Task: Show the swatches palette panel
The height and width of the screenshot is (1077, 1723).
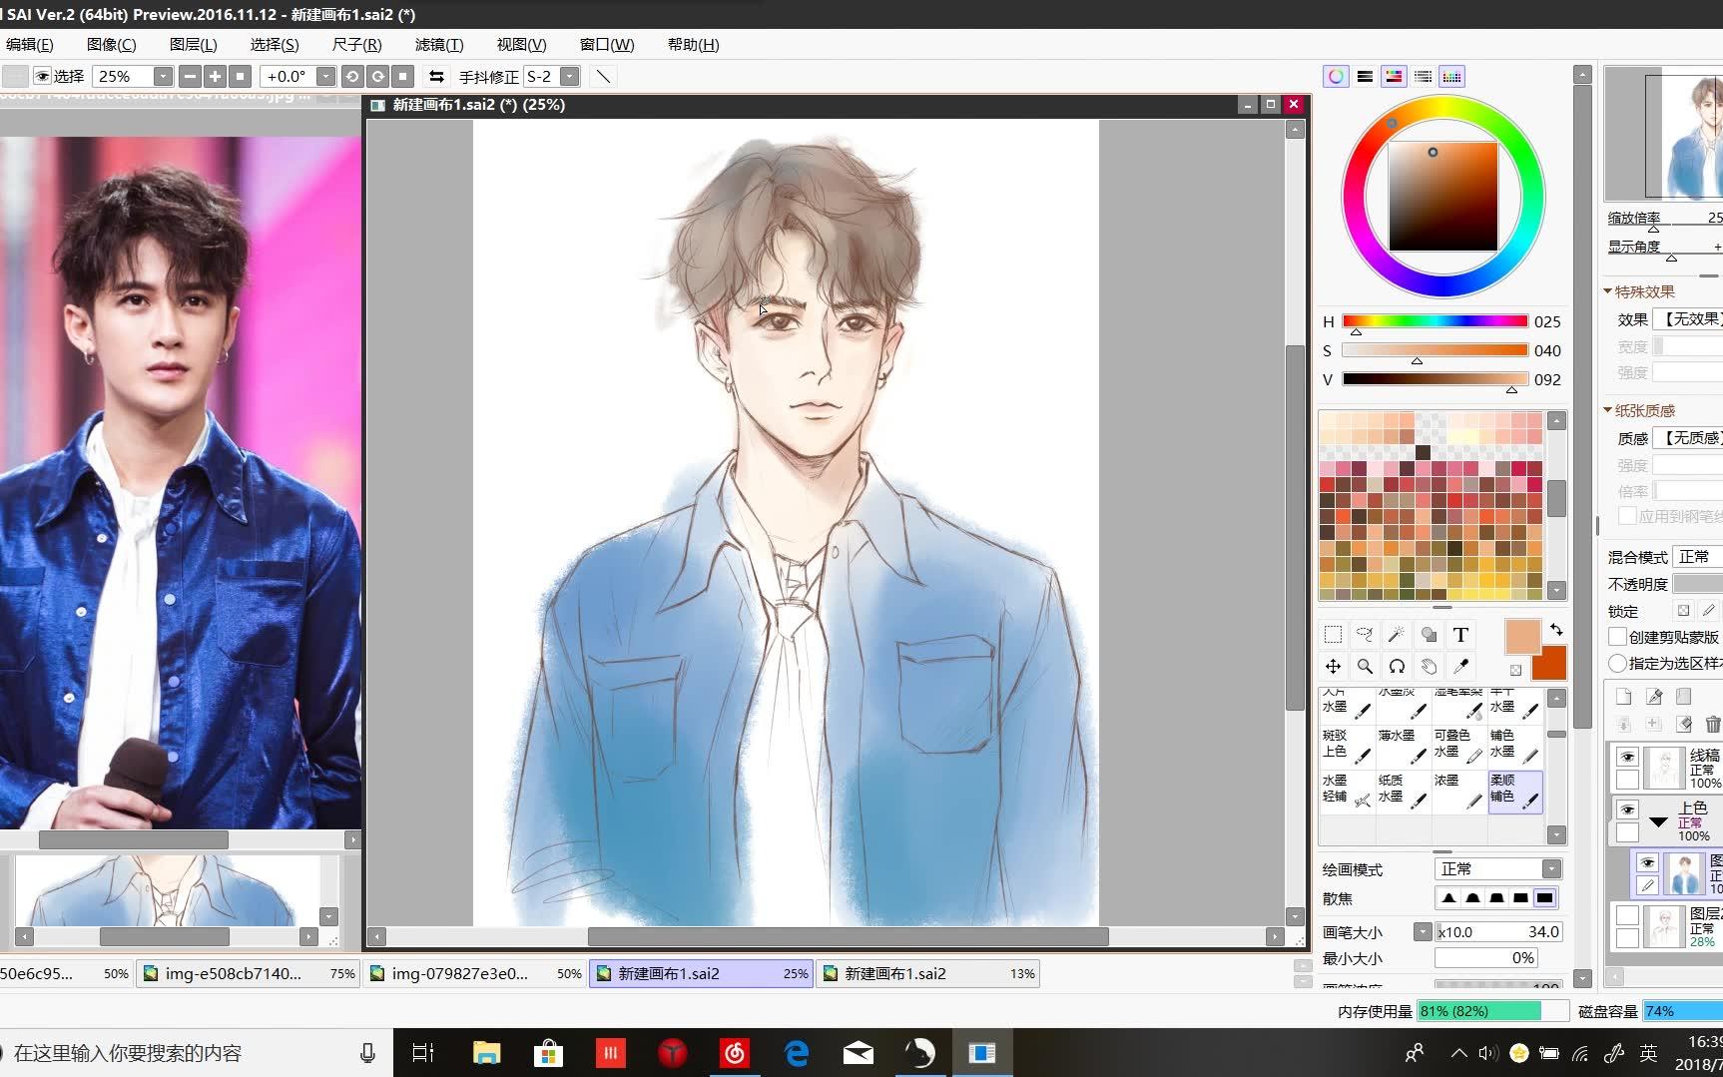Action: (1451, 76)
